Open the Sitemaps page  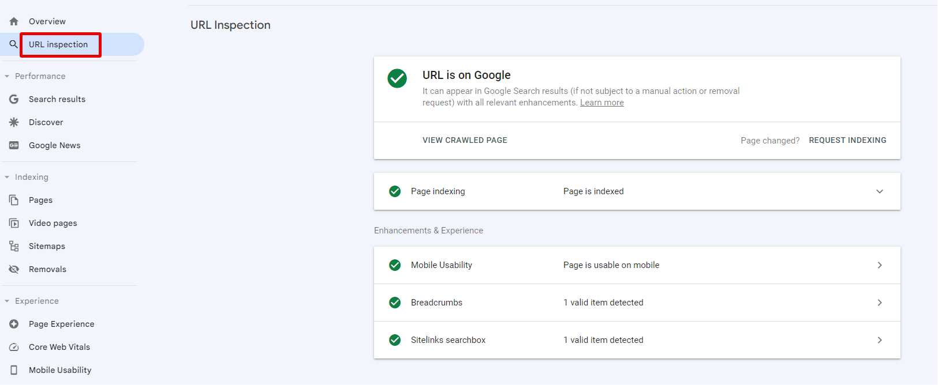click(x=47, y=246)
